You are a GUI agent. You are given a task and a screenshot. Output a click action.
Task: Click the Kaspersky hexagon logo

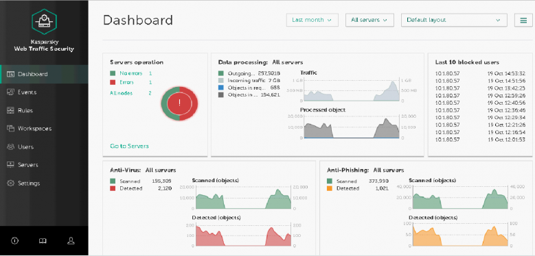(44, 22)
